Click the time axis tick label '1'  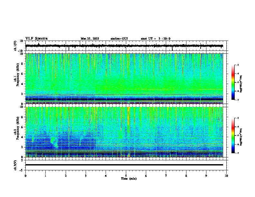(45, 176)
